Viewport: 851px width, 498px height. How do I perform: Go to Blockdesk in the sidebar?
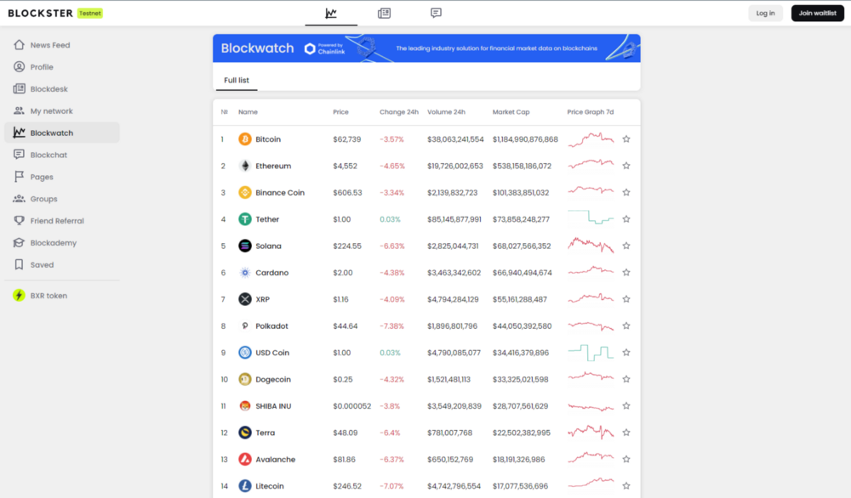pos(49,89)
